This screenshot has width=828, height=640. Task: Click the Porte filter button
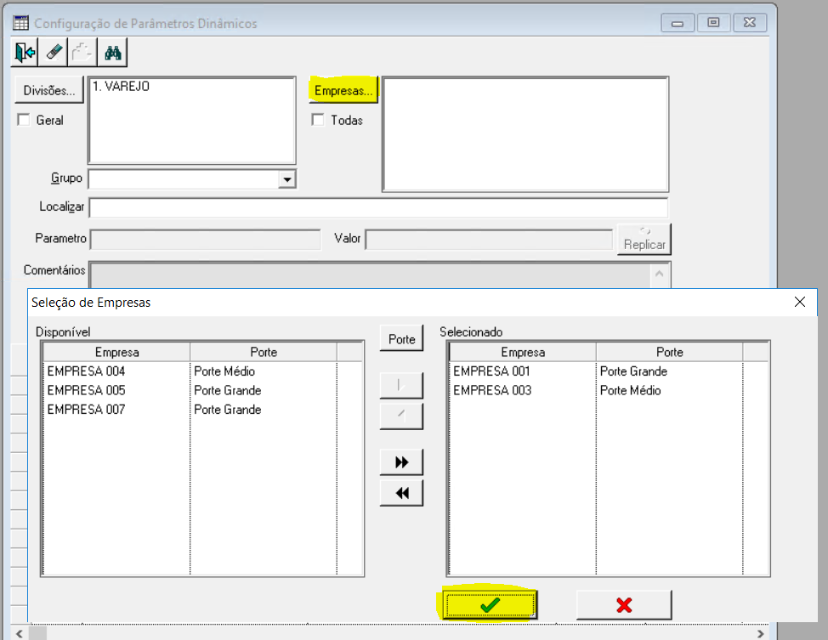(x=401, y=339)
